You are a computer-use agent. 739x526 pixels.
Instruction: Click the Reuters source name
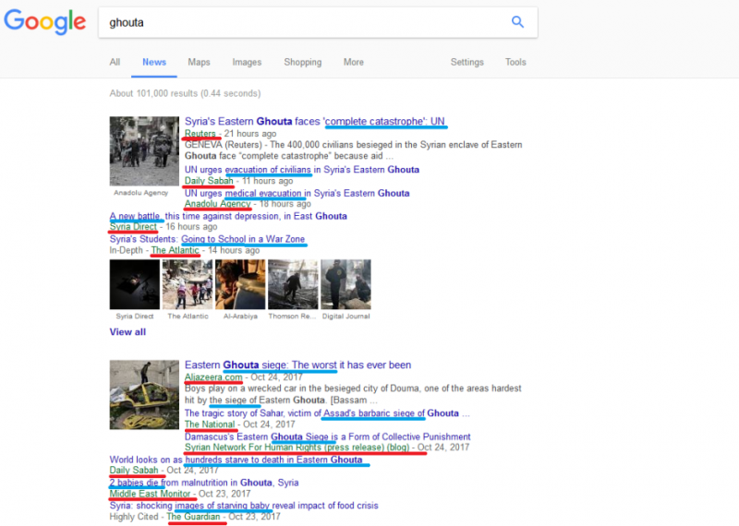[x=200, y=134]
